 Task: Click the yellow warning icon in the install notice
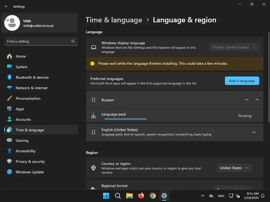(93, 64)
